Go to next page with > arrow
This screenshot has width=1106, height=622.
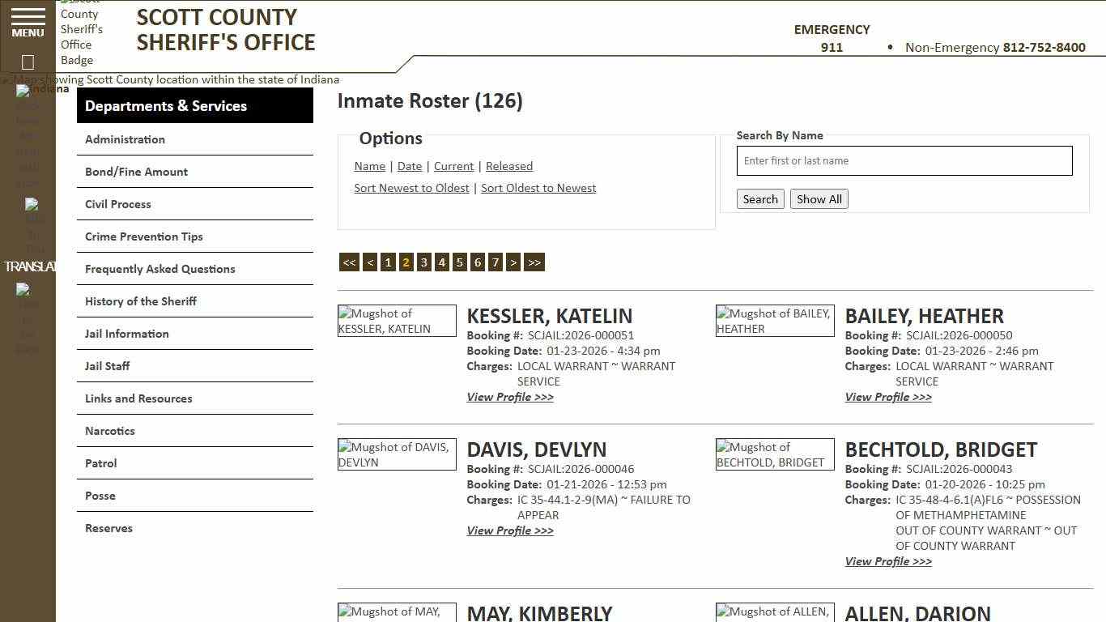pos(513,262)
